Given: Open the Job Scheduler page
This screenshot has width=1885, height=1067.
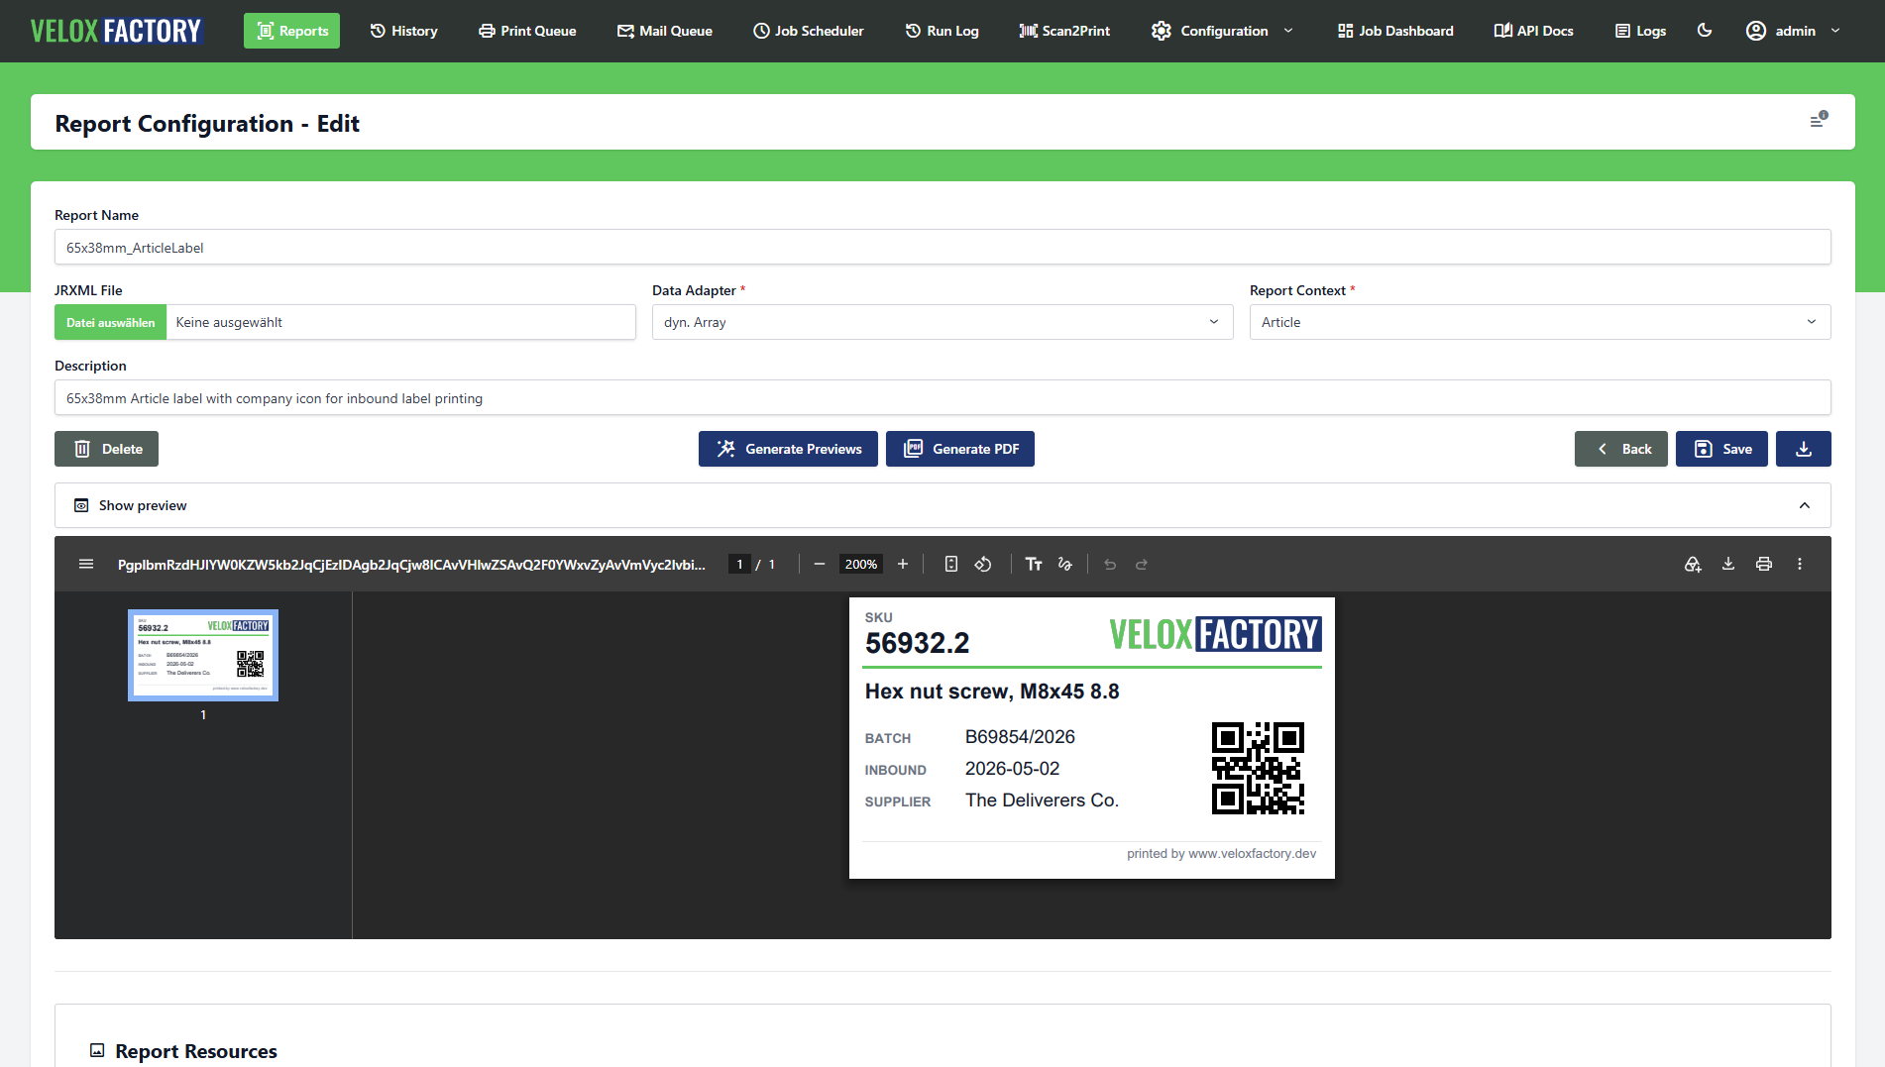Looking at the screenshot, I should point(808,31).
